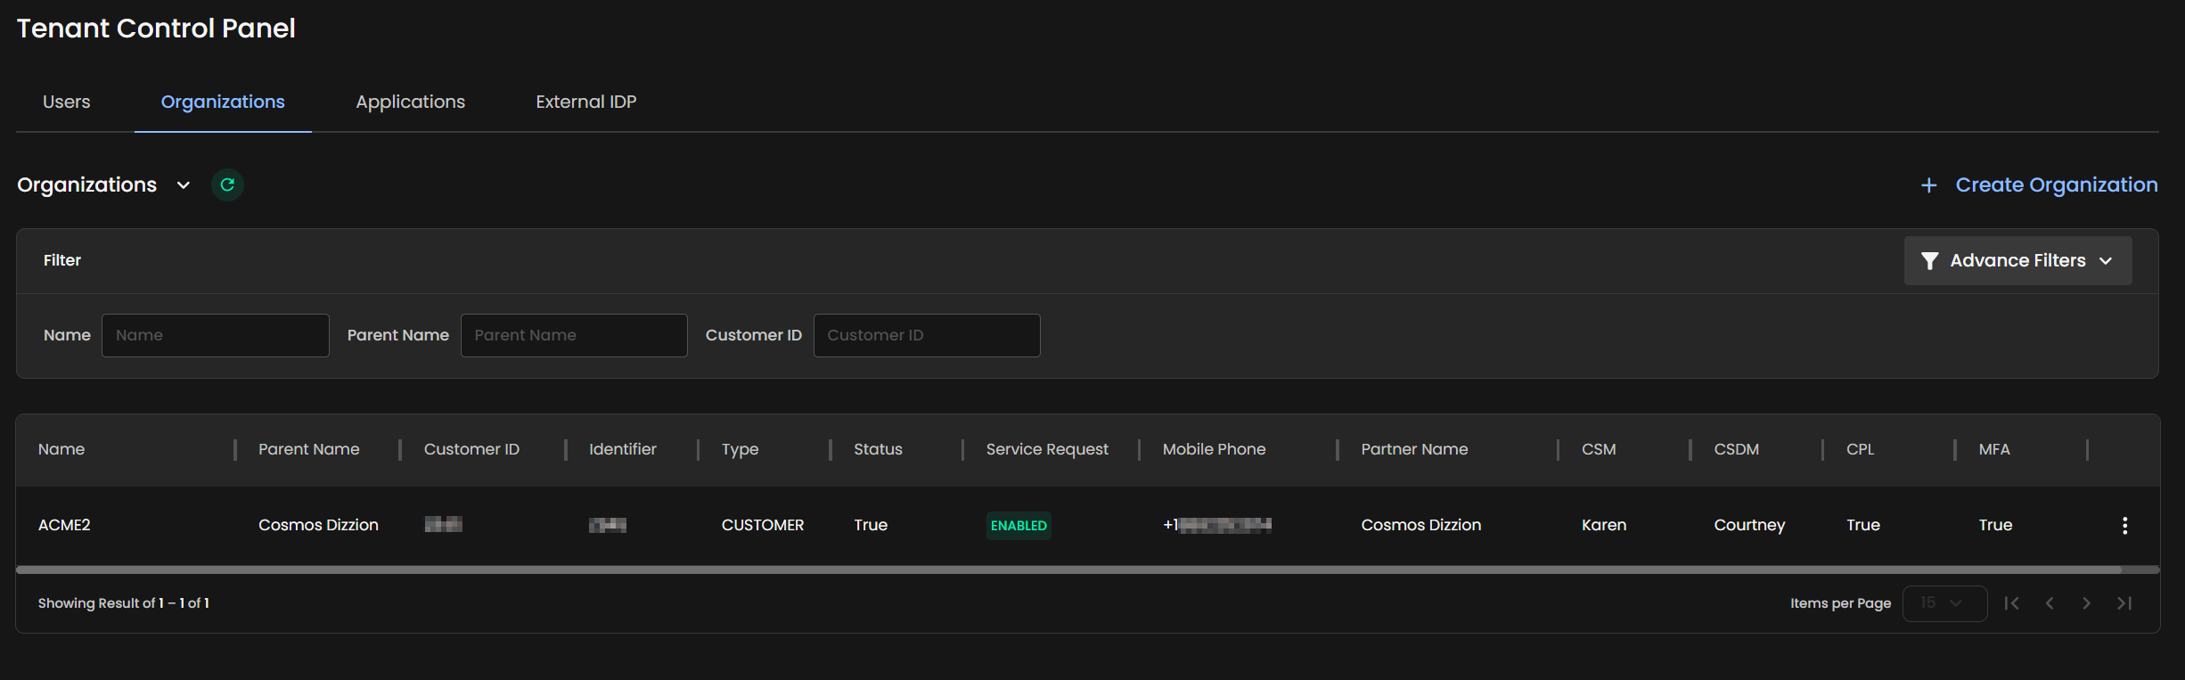Click the ENABLED service request badge
Screen dimensions: 2185x680
pyautogui.click(x=1019, y=525)
